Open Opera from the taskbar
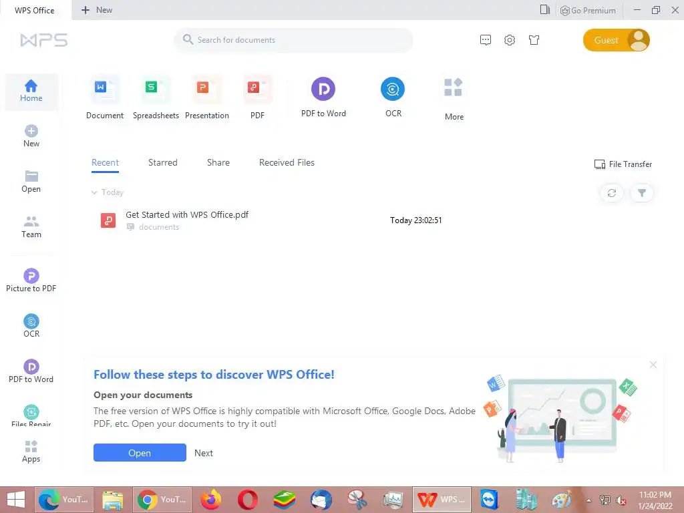This screenshot has width=684, height=513. pyautogui.click(x=247, y=500)
